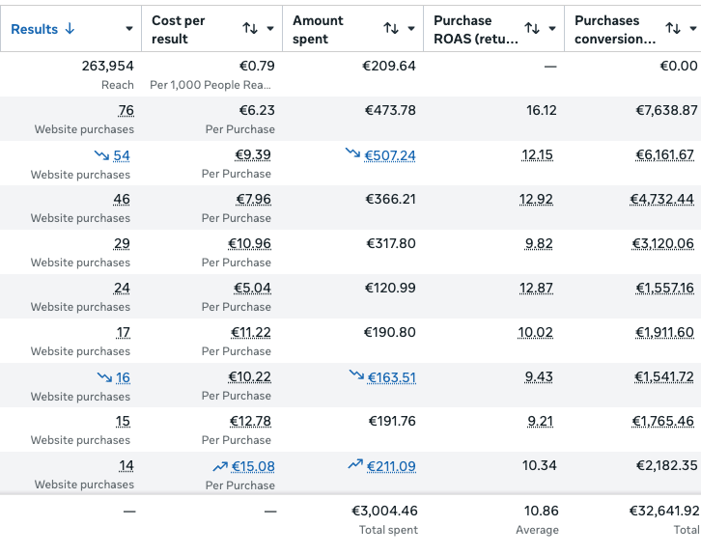Click the downward trend icon beside 16 results
This screenshot has width=701, height=554.
pyautogui.click(x=104, y=377)
